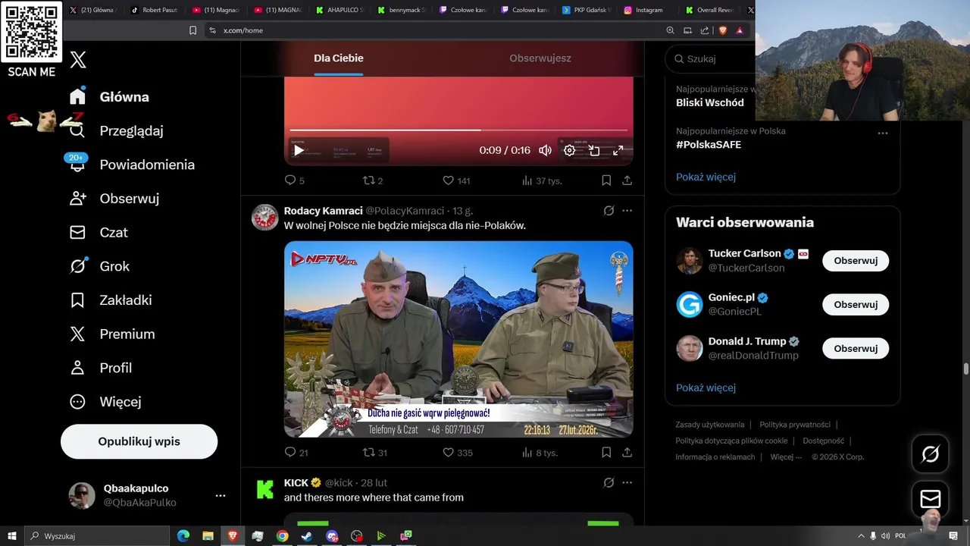This screenshot has height=546, width=970.
Task: View 37 tys. views analytics
Action: (x=541, y=180)
